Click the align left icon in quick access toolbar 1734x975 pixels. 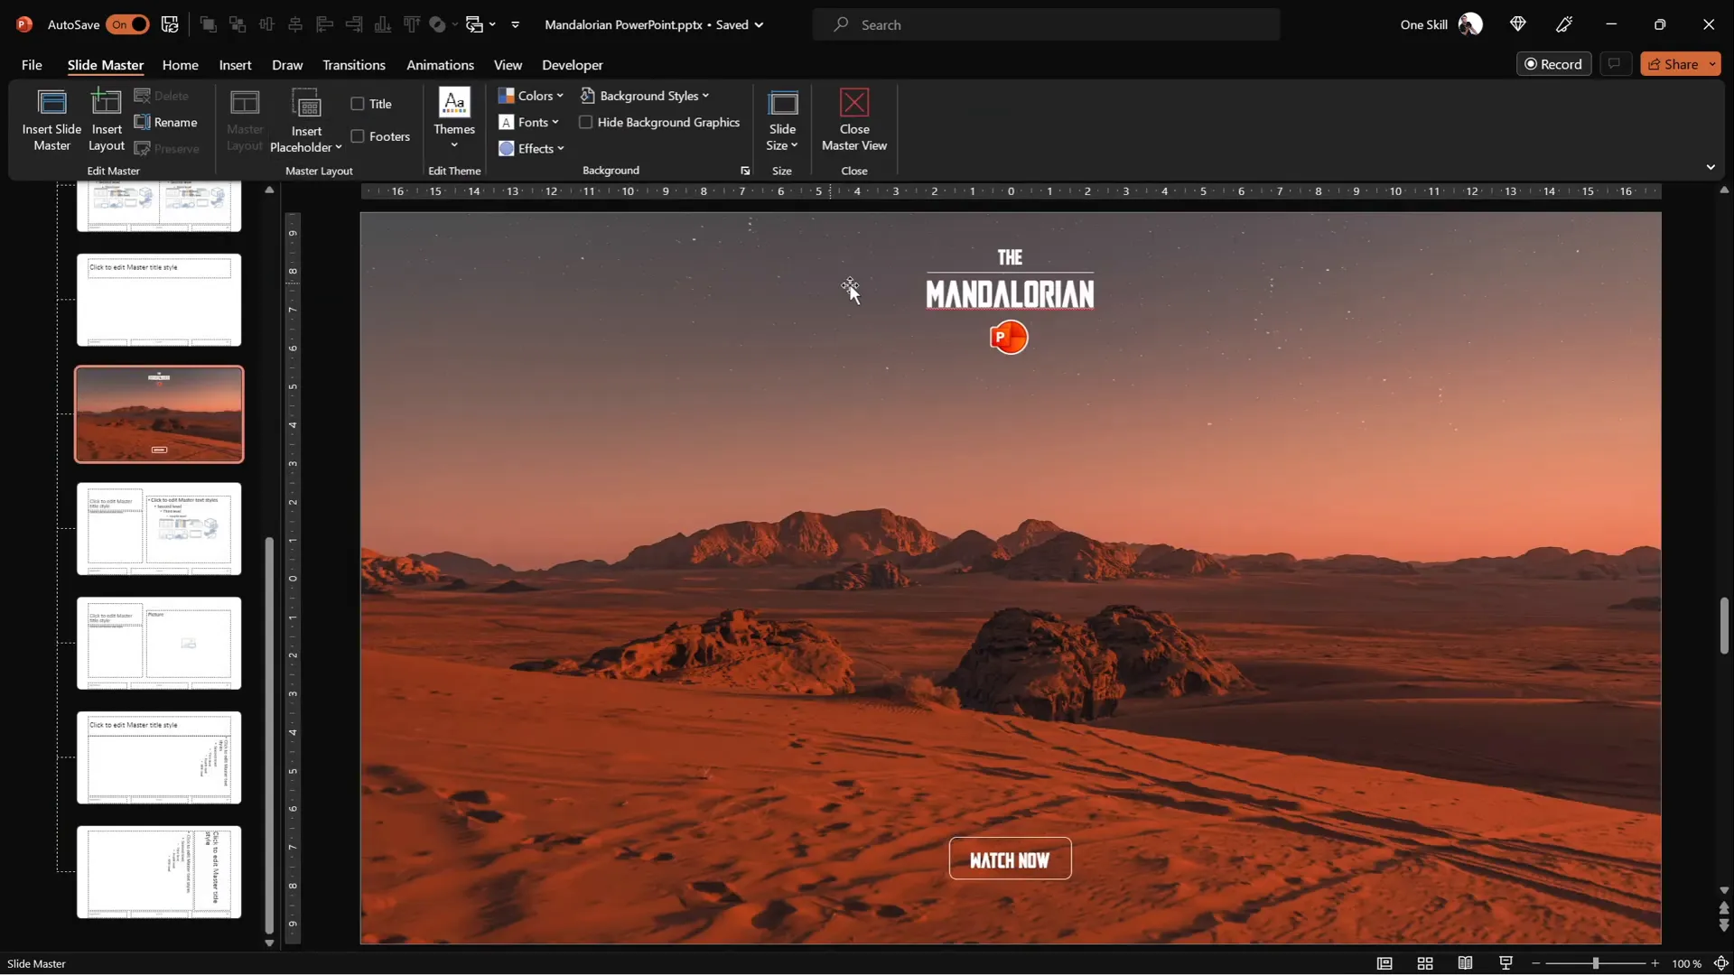coord(325,24)
